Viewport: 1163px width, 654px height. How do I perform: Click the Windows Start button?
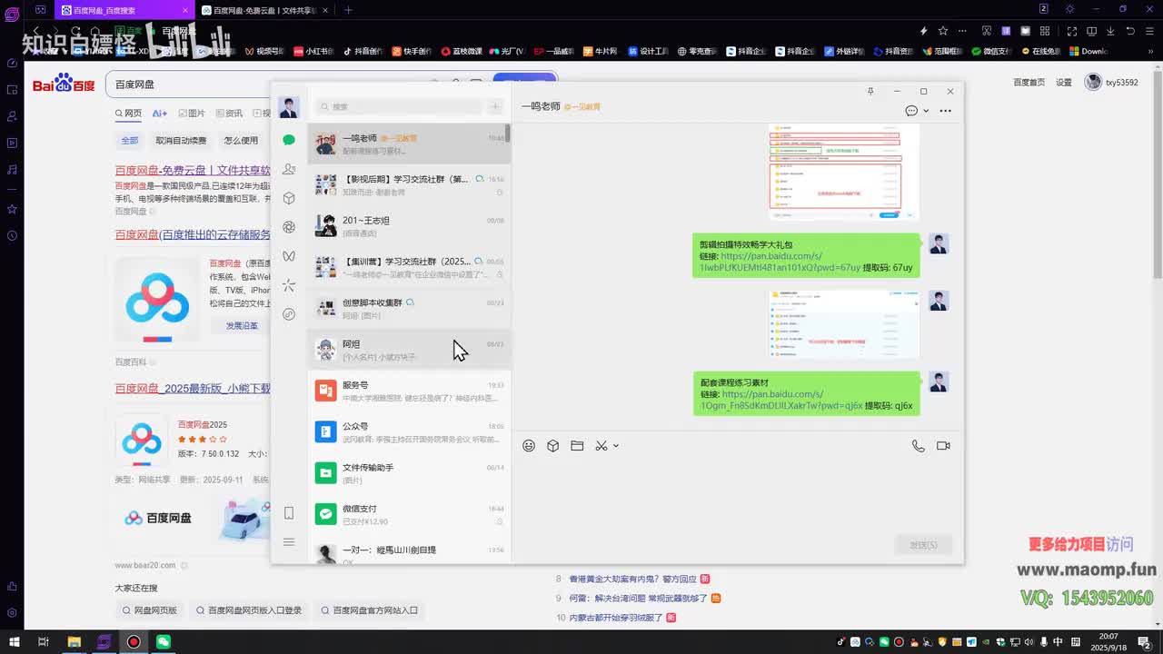click(14, 642)
